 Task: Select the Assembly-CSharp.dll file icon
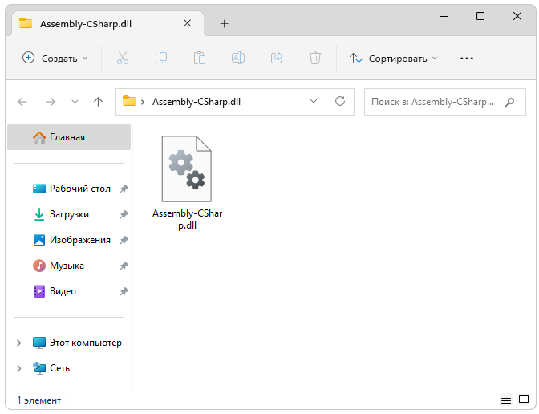click(187, 168)
